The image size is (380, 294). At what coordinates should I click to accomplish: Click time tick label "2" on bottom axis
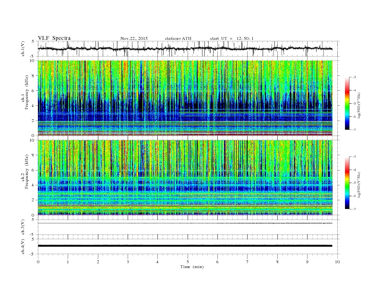98,262
